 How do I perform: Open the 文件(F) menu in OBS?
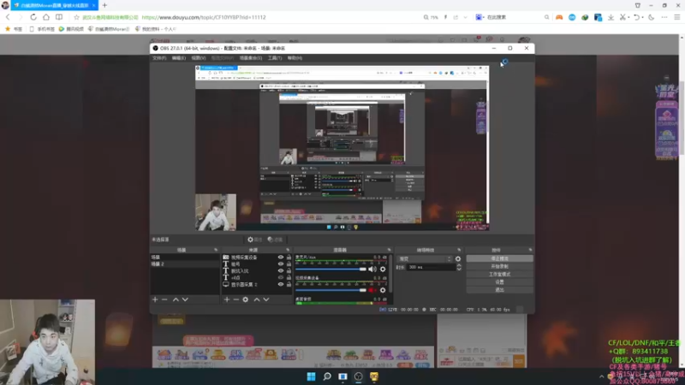point(159,58)
